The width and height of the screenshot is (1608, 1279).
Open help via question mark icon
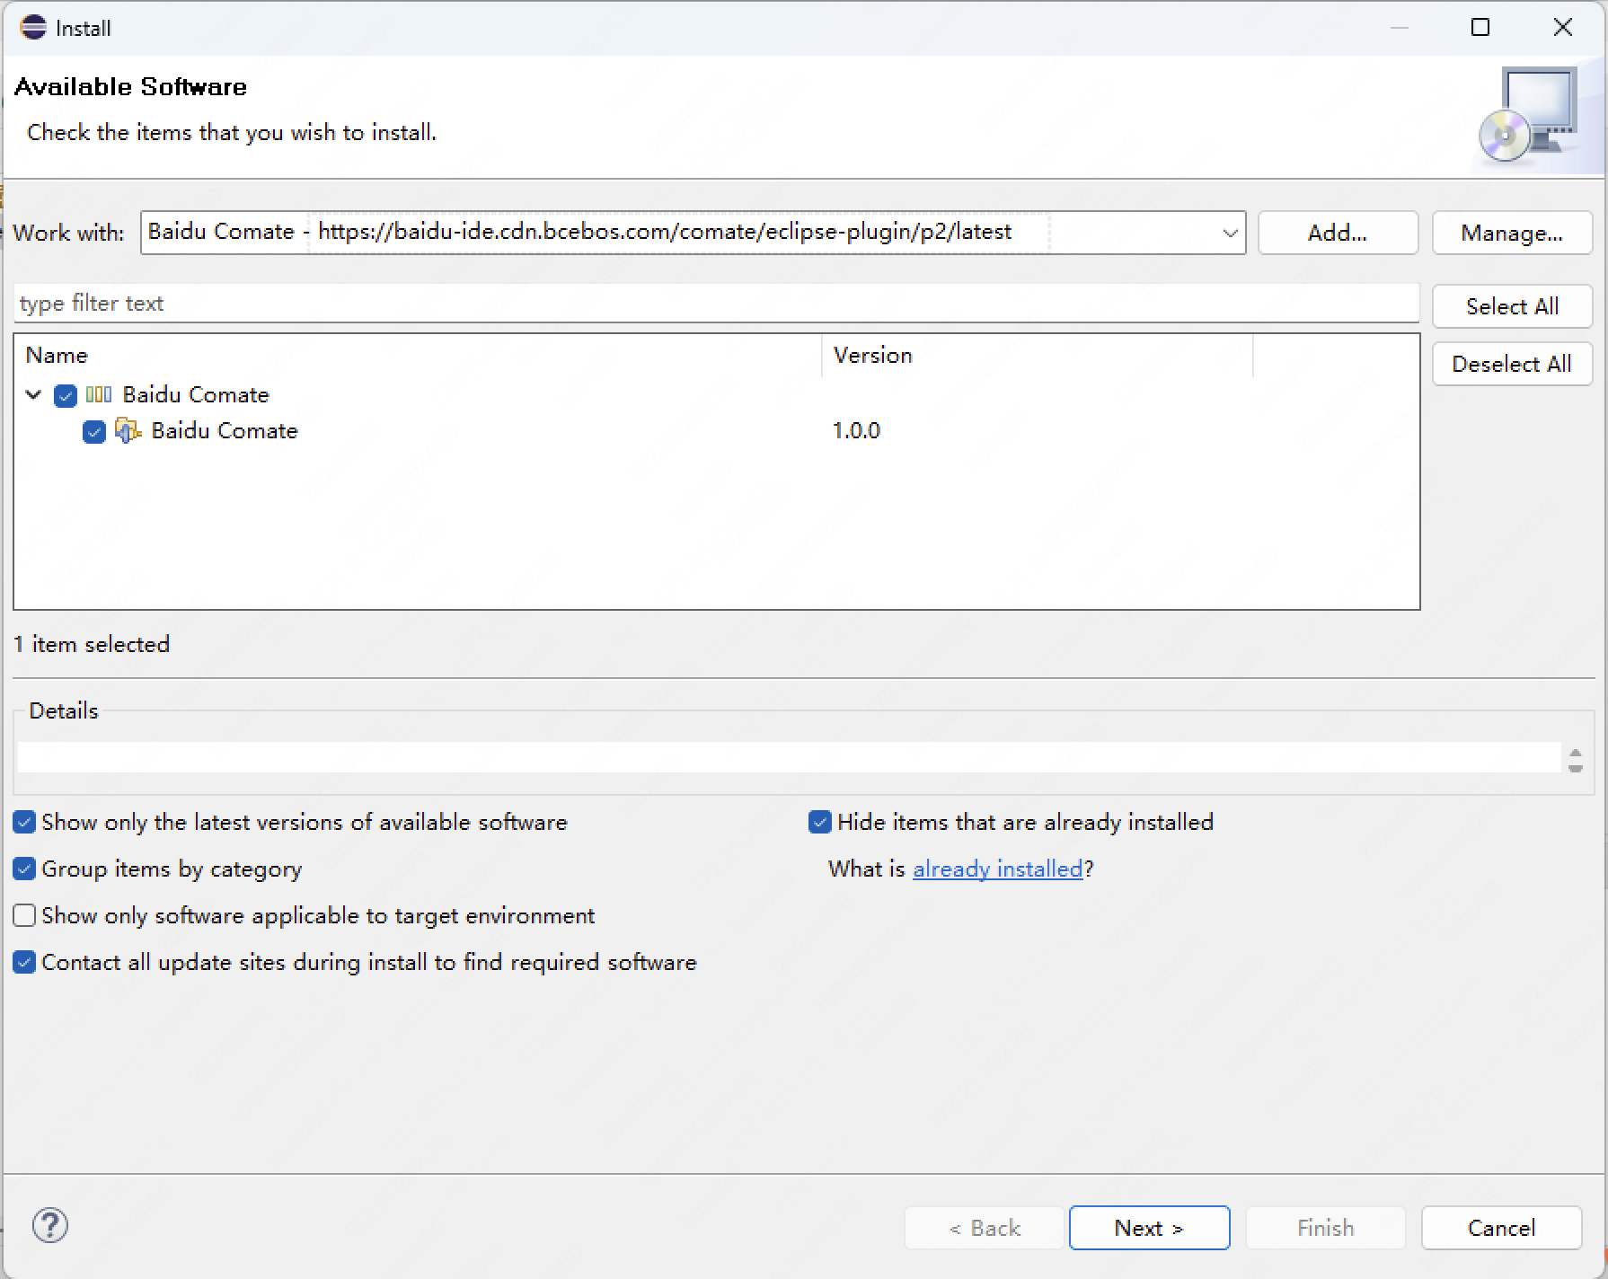point(50,1225)
